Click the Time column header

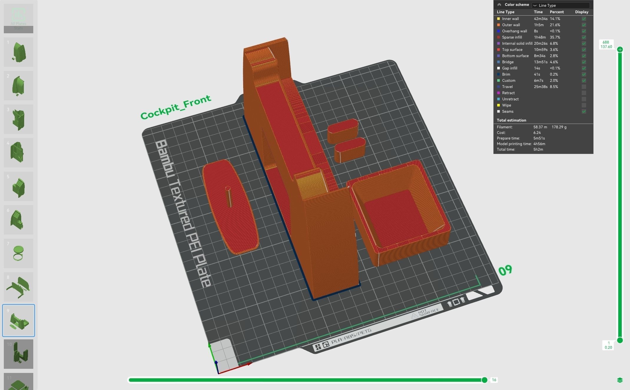(538, 12)
